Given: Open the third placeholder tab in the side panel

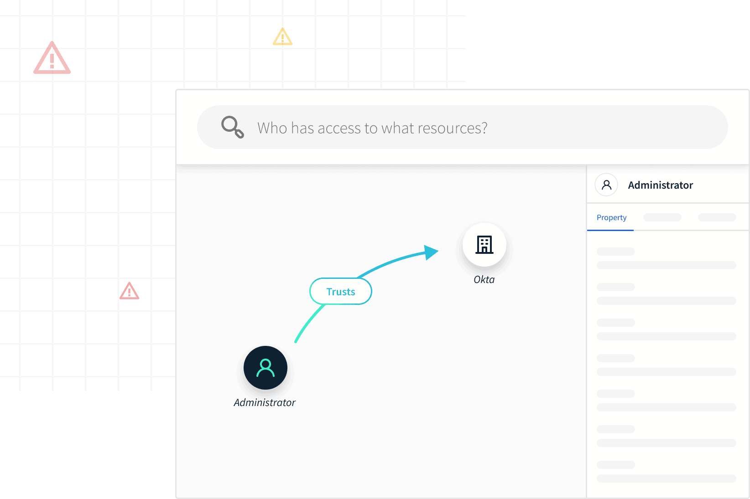Looking at the screenshot, I should [x=717, y=217].
